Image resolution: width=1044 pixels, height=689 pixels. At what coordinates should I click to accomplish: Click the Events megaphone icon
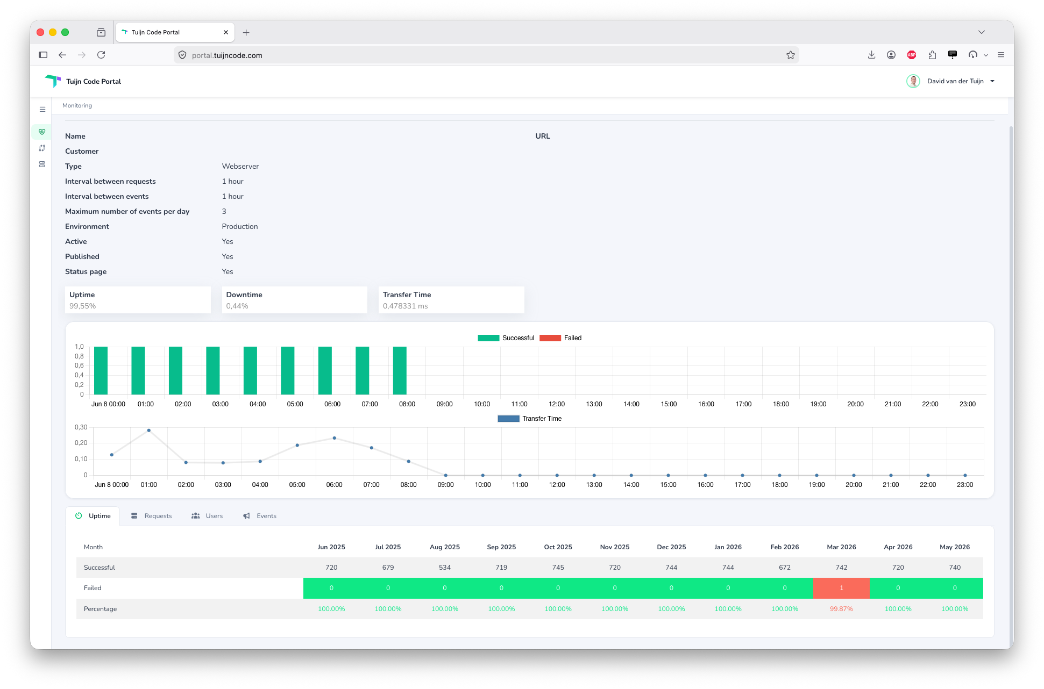pos(246,516)
